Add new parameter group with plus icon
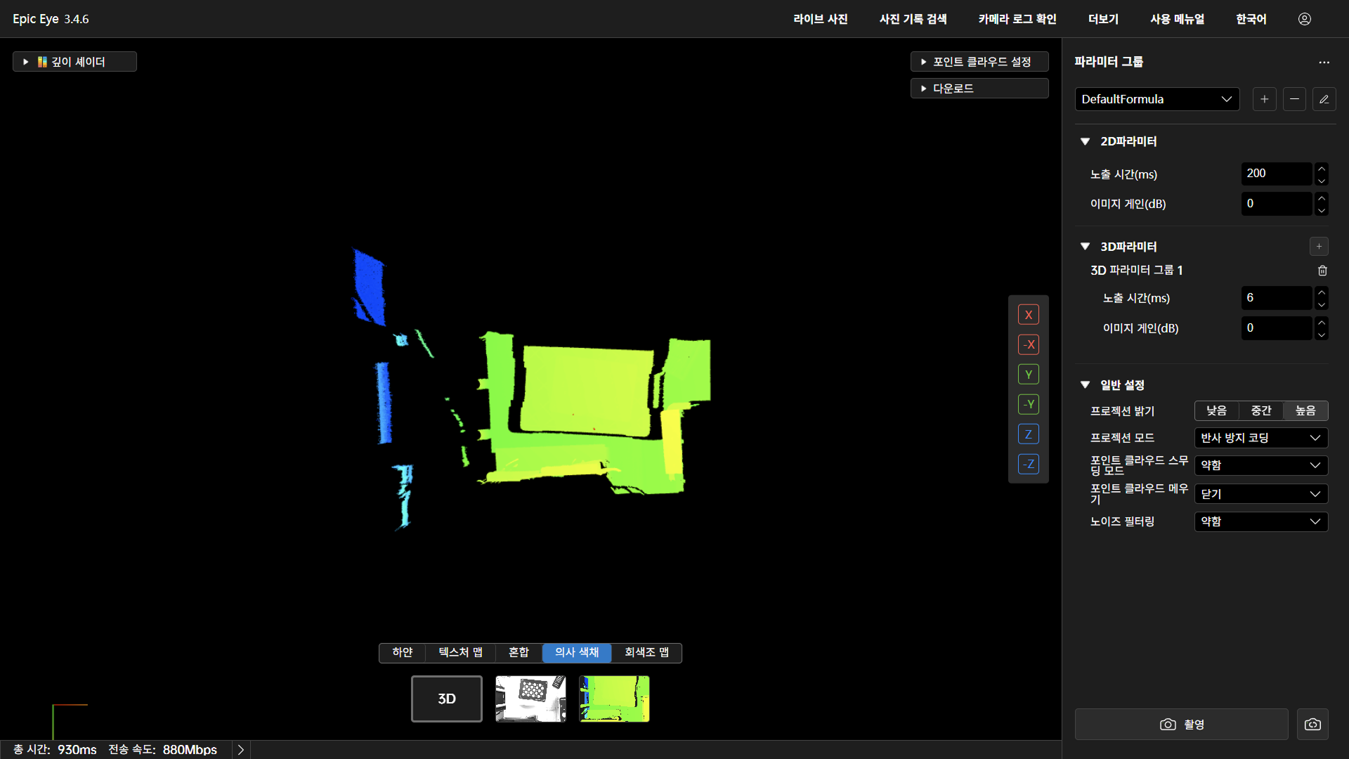Image resolution: width=1349 pixels, height=759 pixels. 1264,99
